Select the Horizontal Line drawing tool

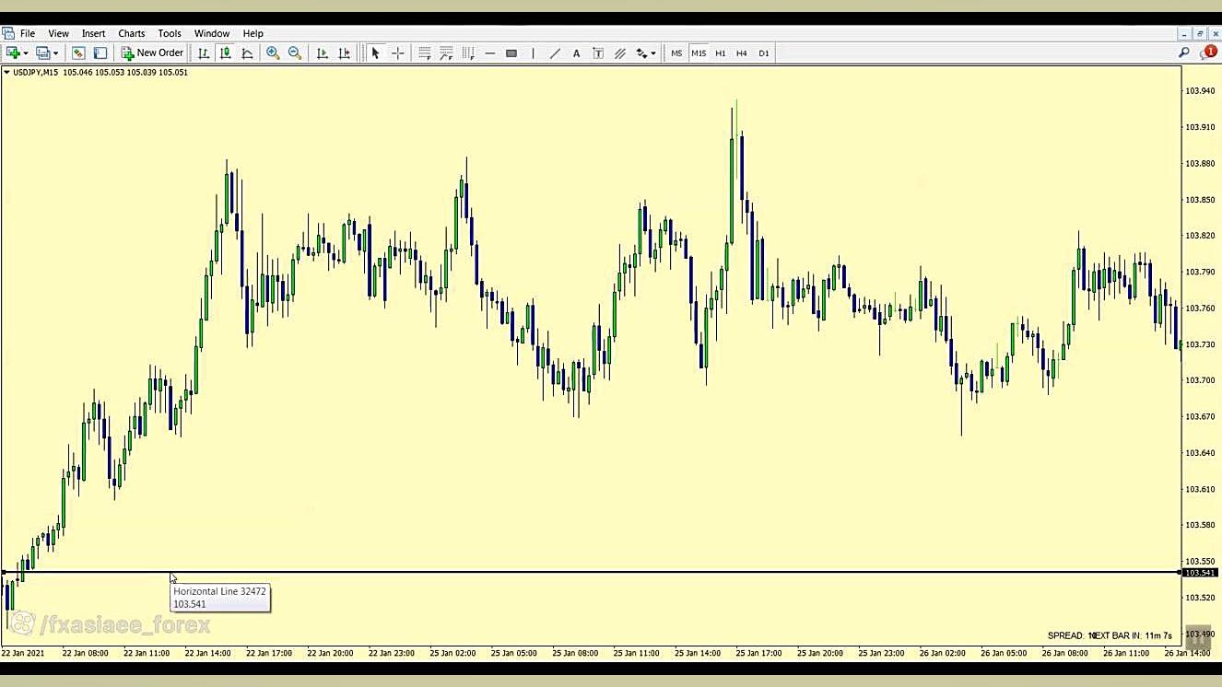pyautogui.click(x=489, y=53)
